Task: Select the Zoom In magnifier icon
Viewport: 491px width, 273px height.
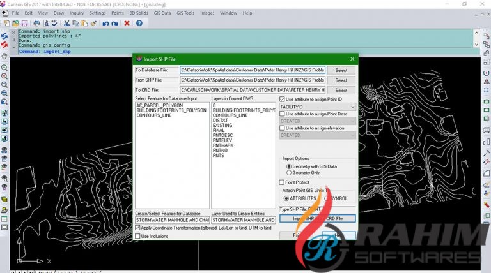Action: 4,68
